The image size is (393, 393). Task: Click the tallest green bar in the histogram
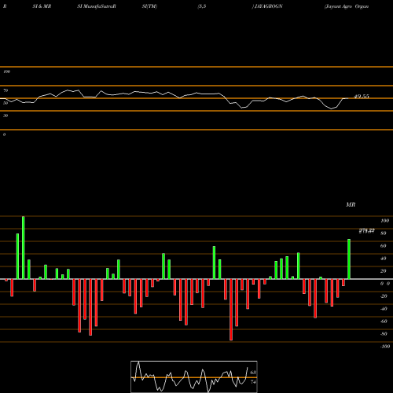coord(24,248)
